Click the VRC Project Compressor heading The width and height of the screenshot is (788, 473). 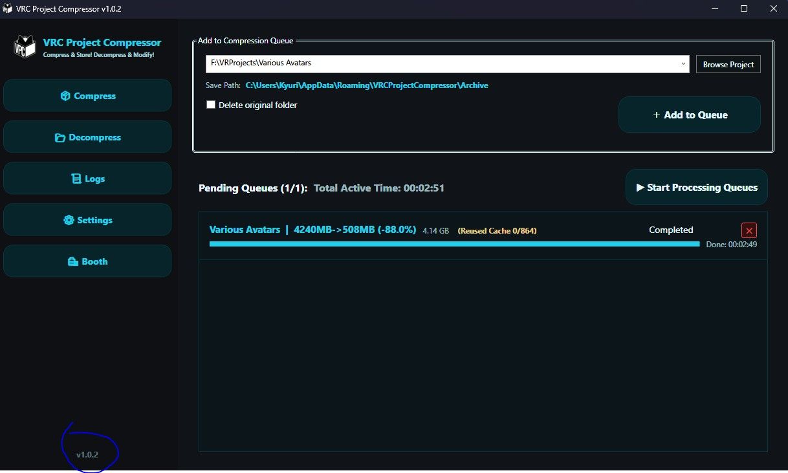[102, 43]
